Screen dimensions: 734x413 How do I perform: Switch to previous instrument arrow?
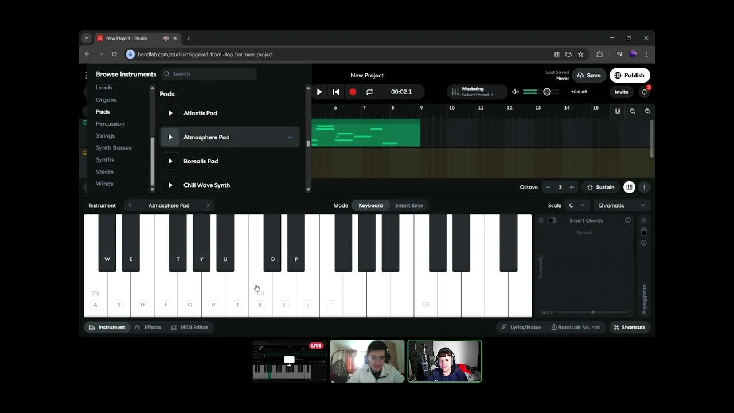tap(130, 205)
